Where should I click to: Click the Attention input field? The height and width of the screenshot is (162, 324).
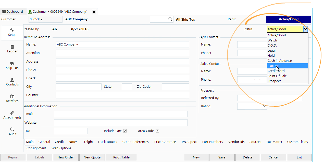122,53
